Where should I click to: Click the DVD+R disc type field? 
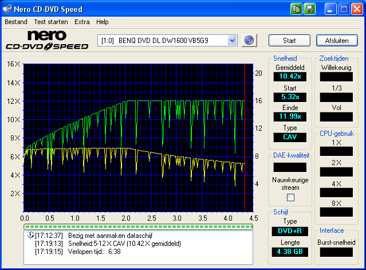[x=290, y=231]
